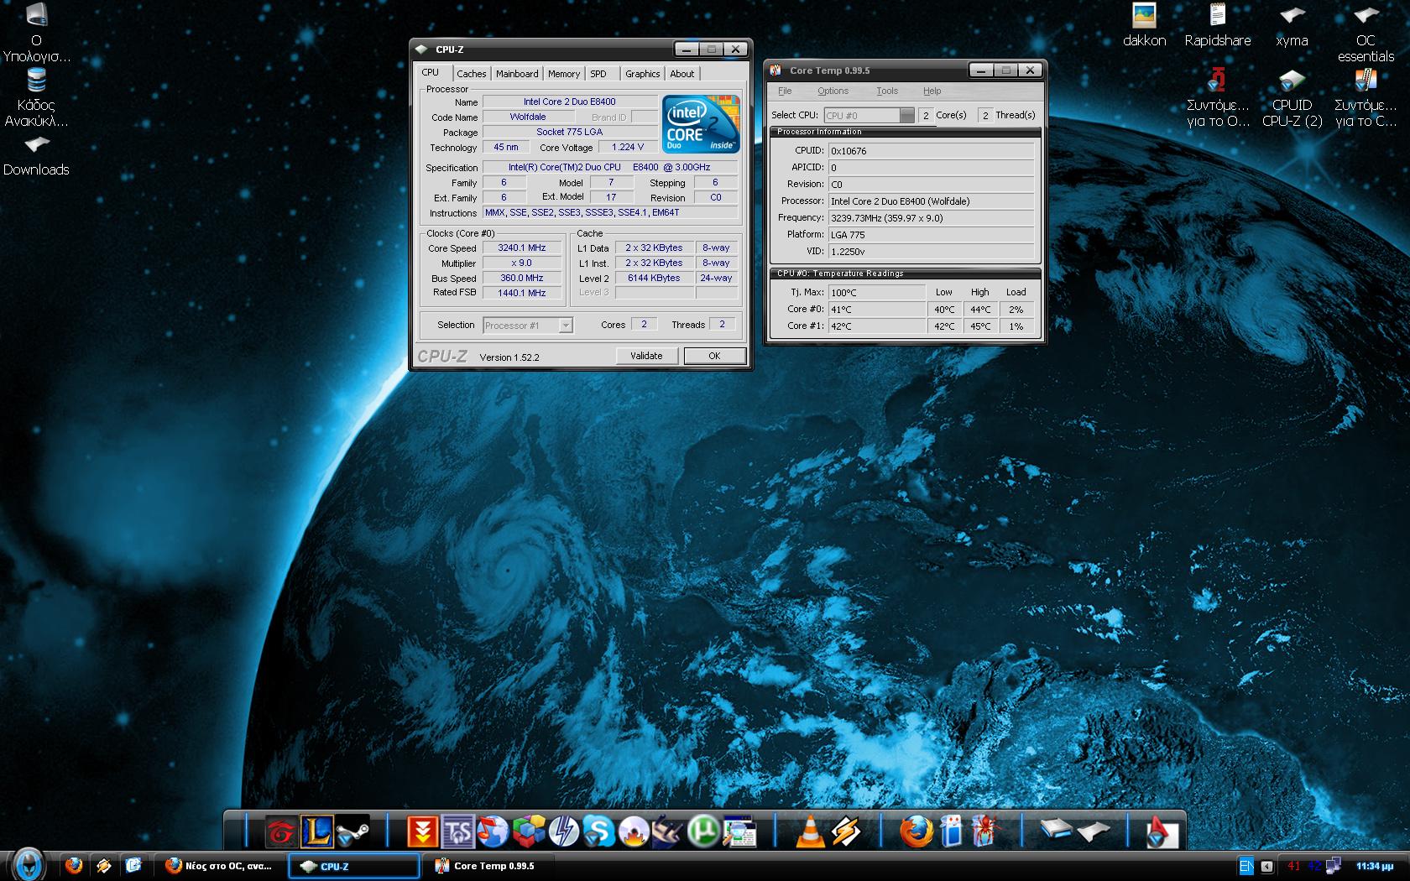Open the dakkon desktop icon

tap(1144, 25)
